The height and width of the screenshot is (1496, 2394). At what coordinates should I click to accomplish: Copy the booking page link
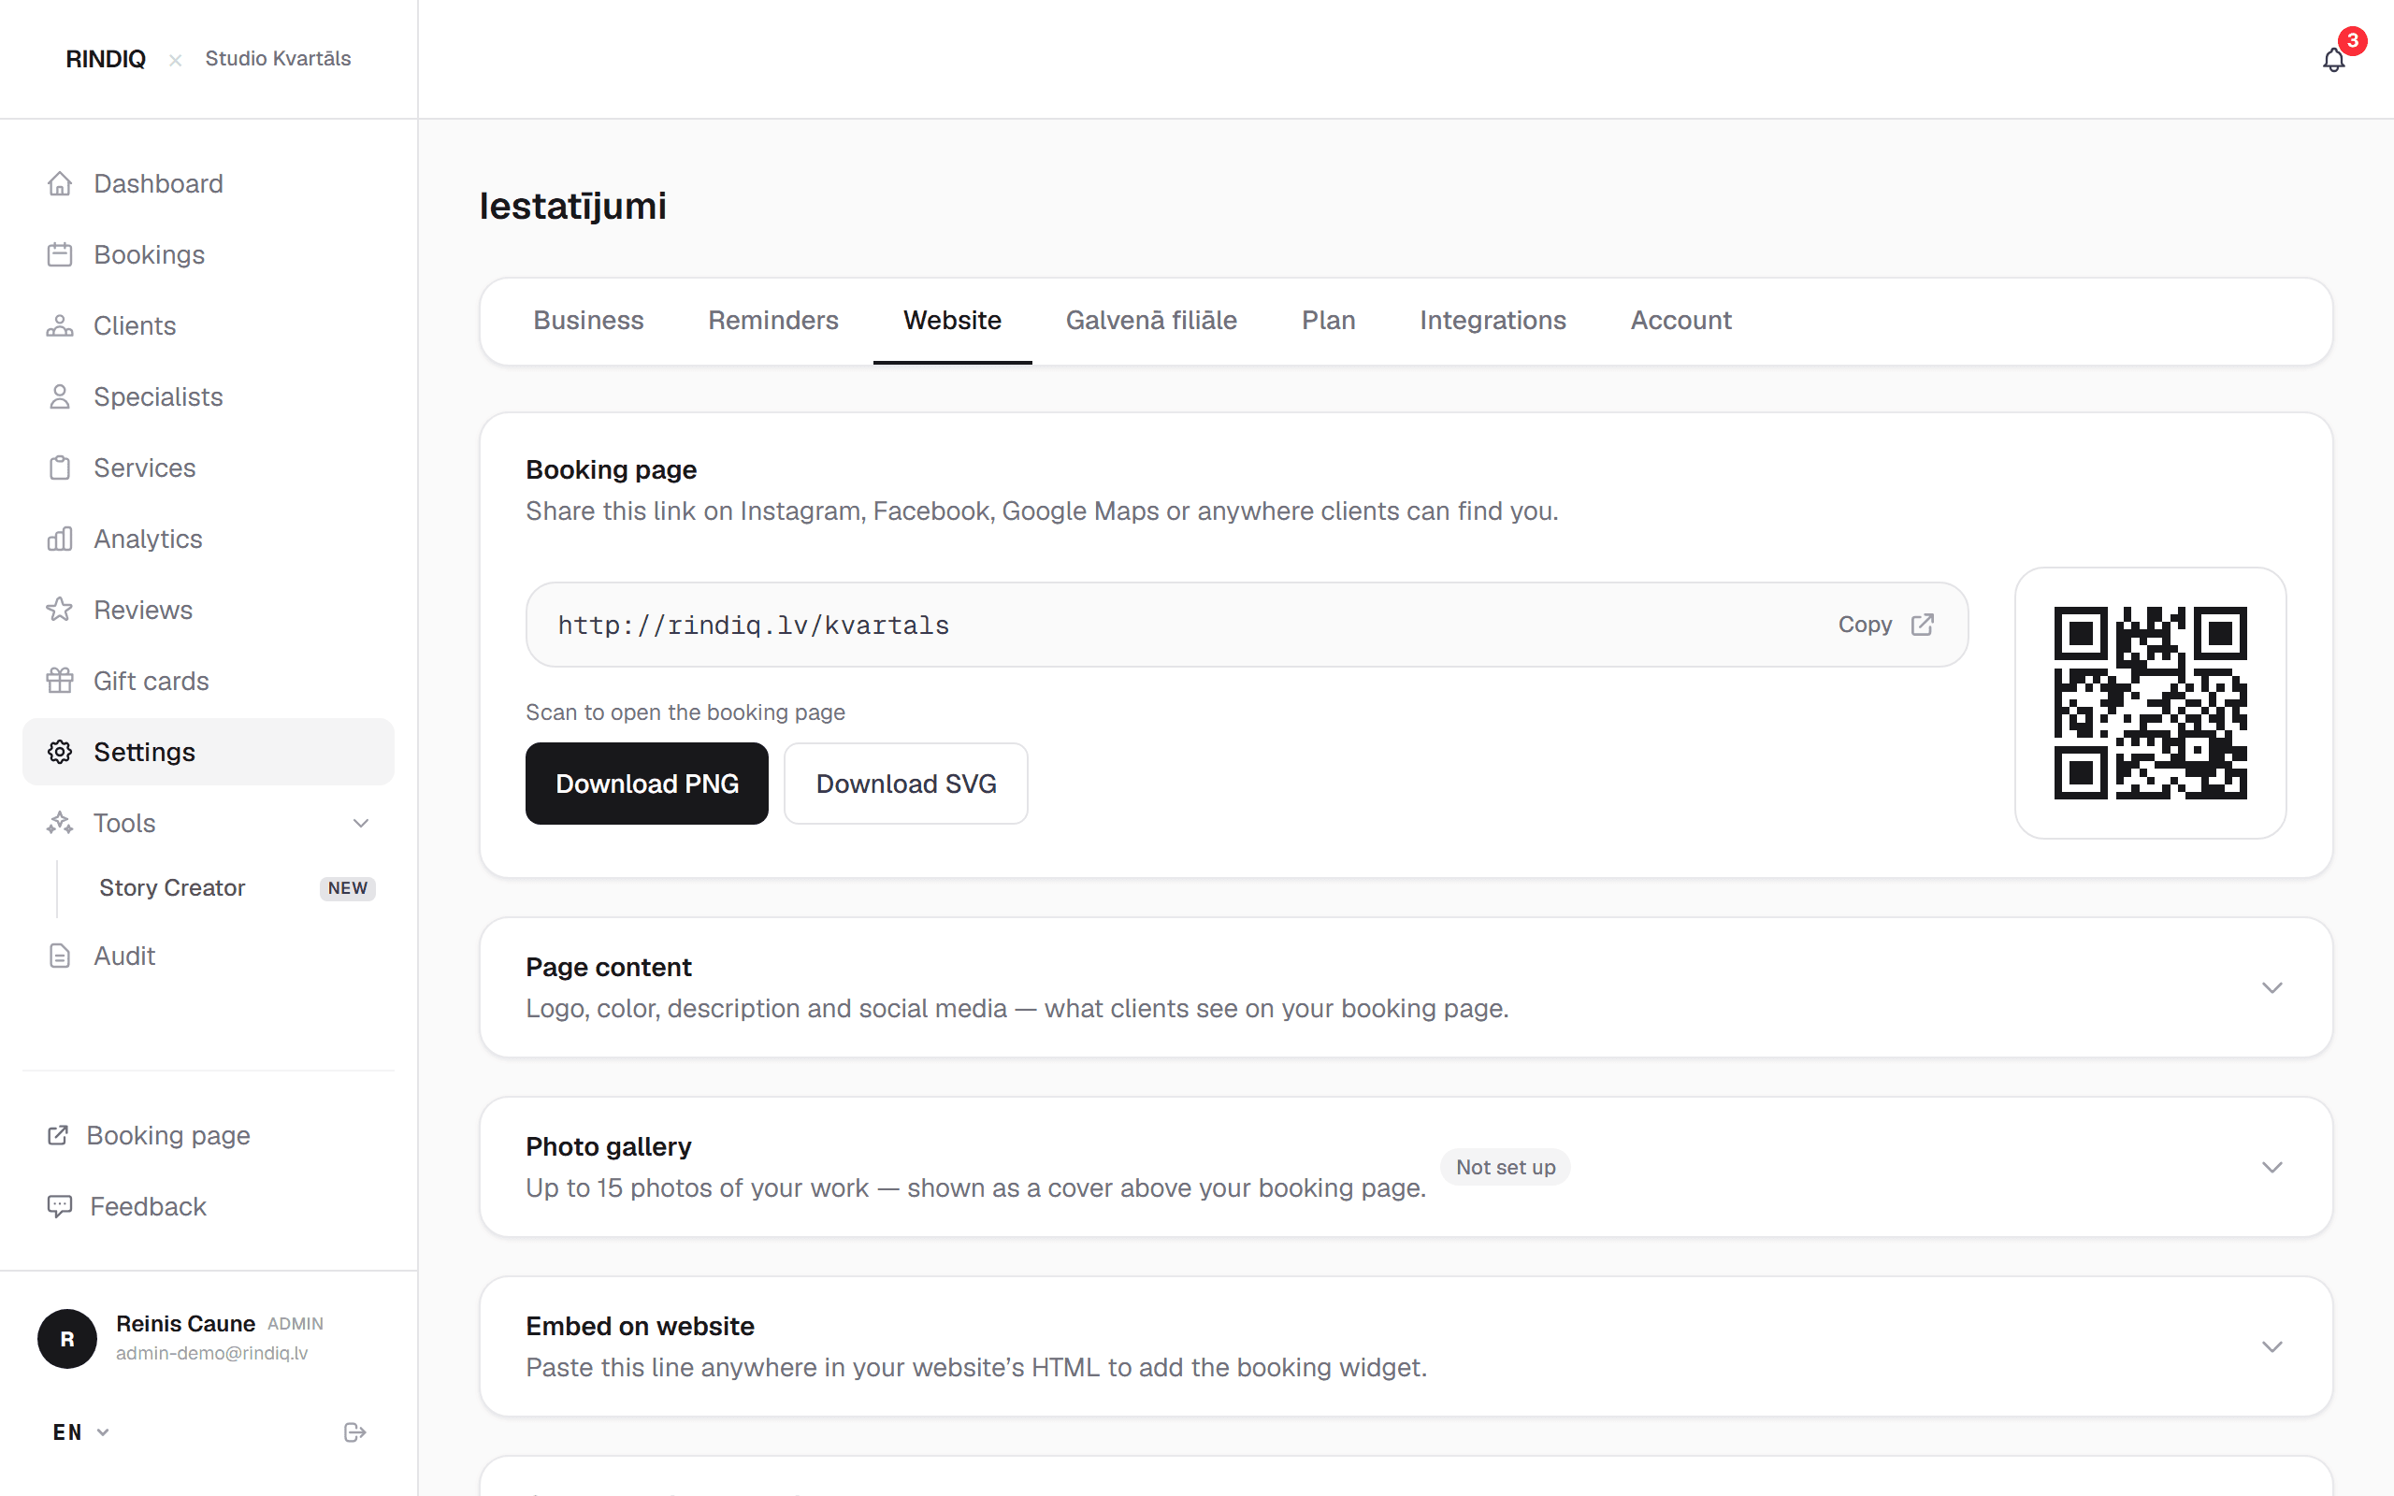pyautogui.click(x=1864, y=625)
